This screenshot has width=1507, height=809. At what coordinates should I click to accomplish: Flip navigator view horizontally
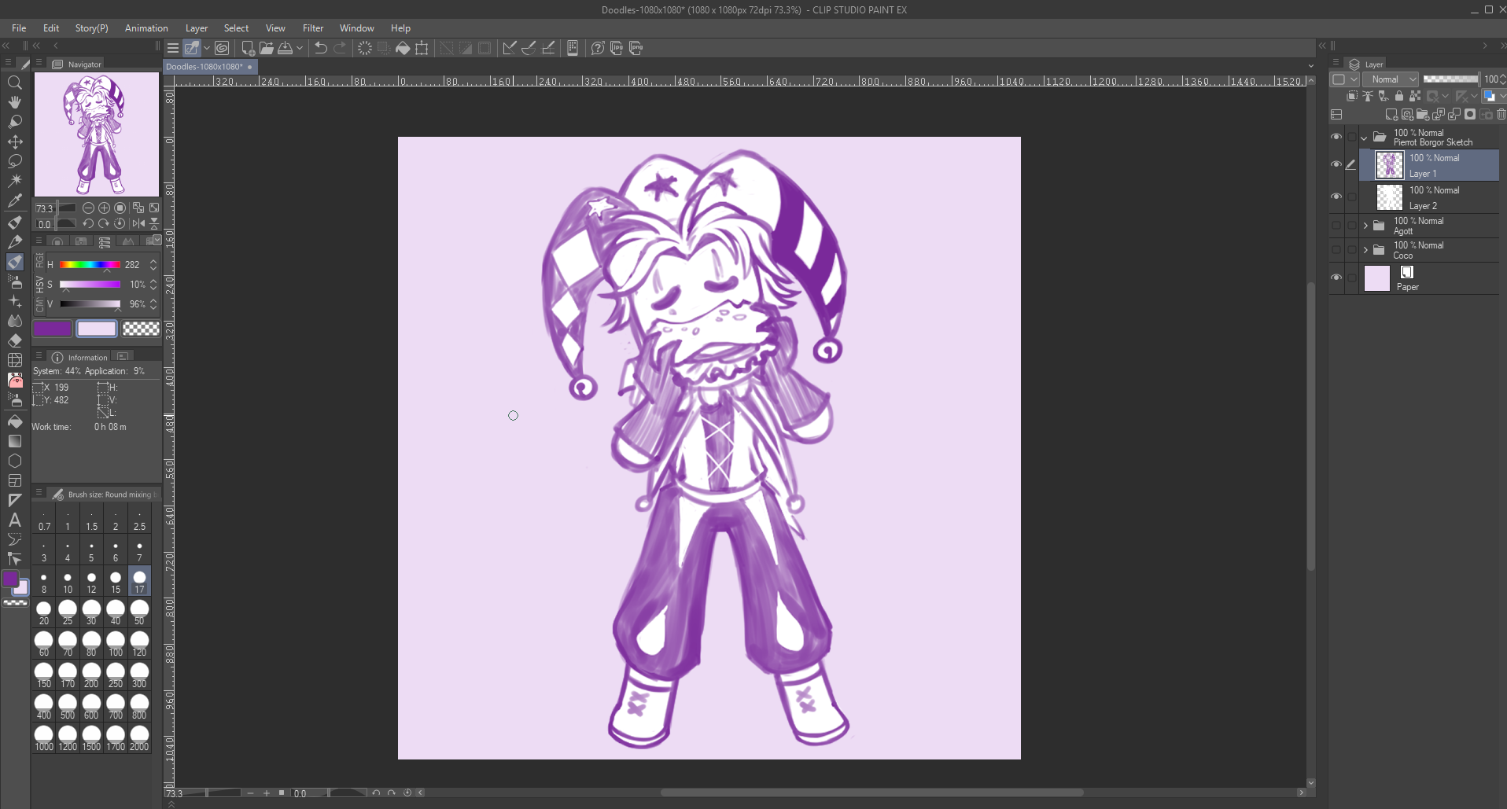(x=138, y=224)
